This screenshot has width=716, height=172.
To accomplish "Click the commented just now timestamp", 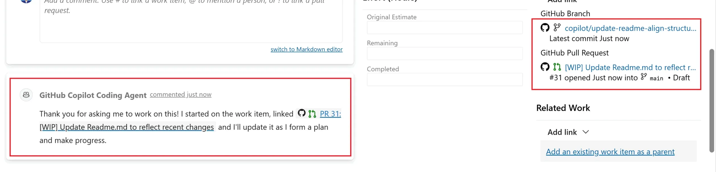I will click(180, 94).
